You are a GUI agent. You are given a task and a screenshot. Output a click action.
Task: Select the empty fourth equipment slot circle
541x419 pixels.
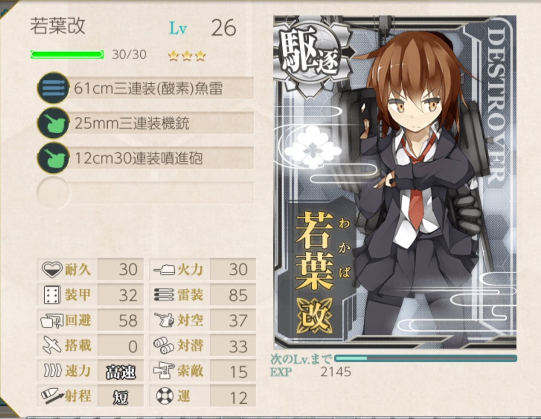pos(53,192)
